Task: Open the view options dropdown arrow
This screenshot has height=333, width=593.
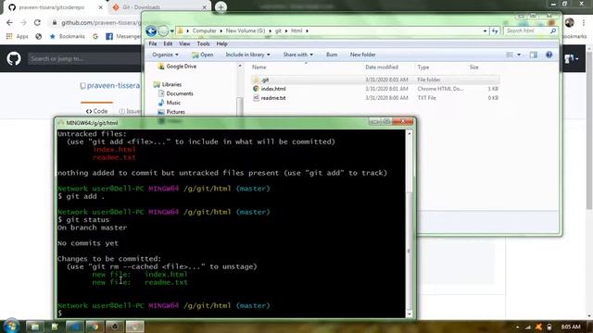Action: pyautogui.click(x=519, y=55)
